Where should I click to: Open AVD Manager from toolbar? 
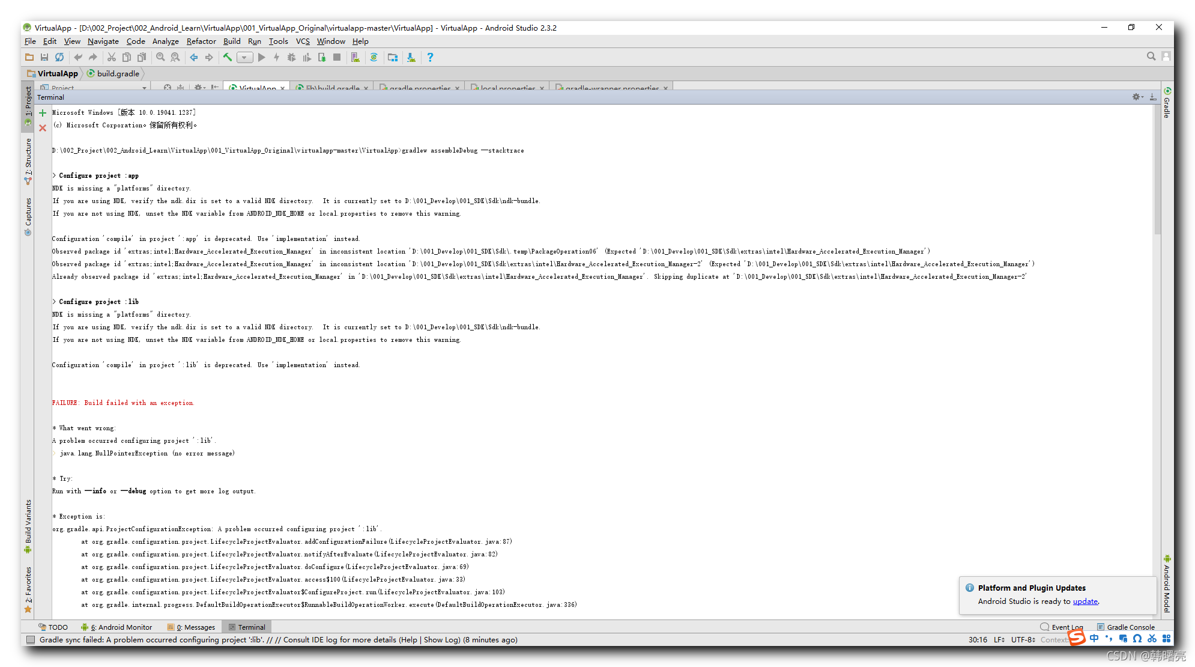point(355,57)
